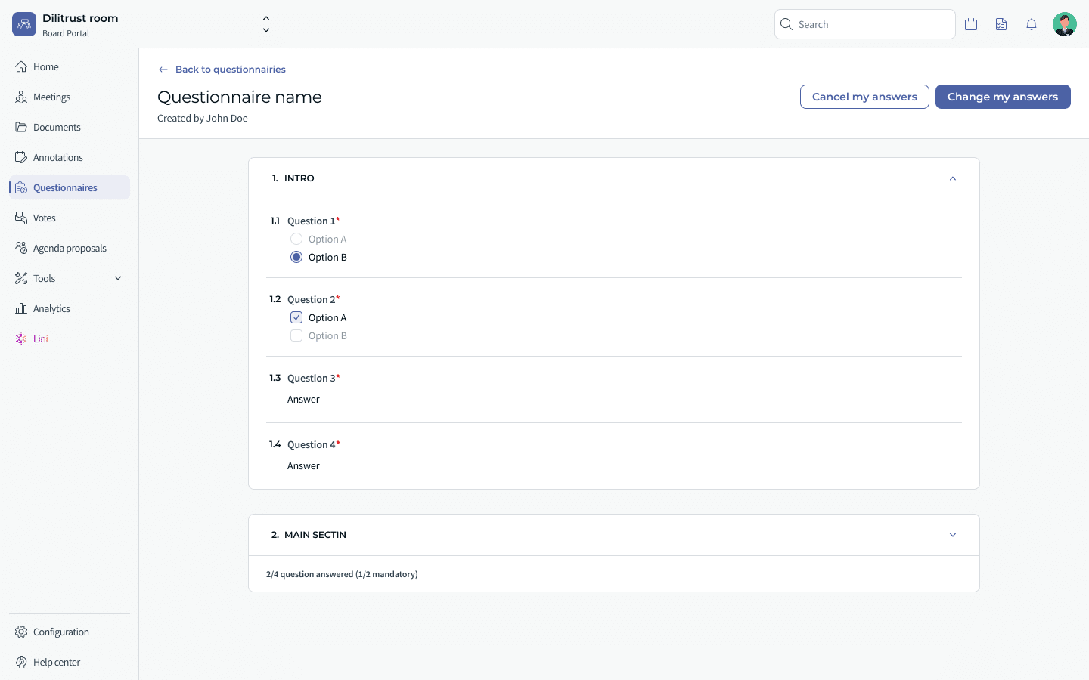
Task: Open Agenda proposals menu item
Action: click(70, 248)
